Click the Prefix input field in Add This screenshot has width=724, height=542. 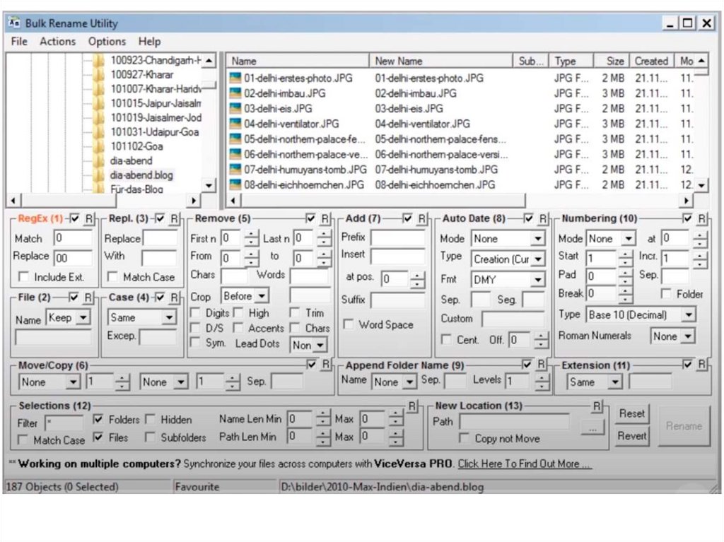[x=397, y=237]
